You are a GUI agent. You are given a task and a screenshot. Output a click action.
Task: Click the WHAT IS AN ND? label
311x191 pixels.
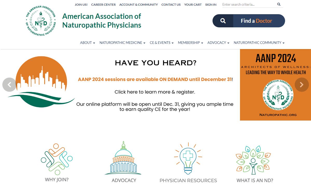coord(255,181)
